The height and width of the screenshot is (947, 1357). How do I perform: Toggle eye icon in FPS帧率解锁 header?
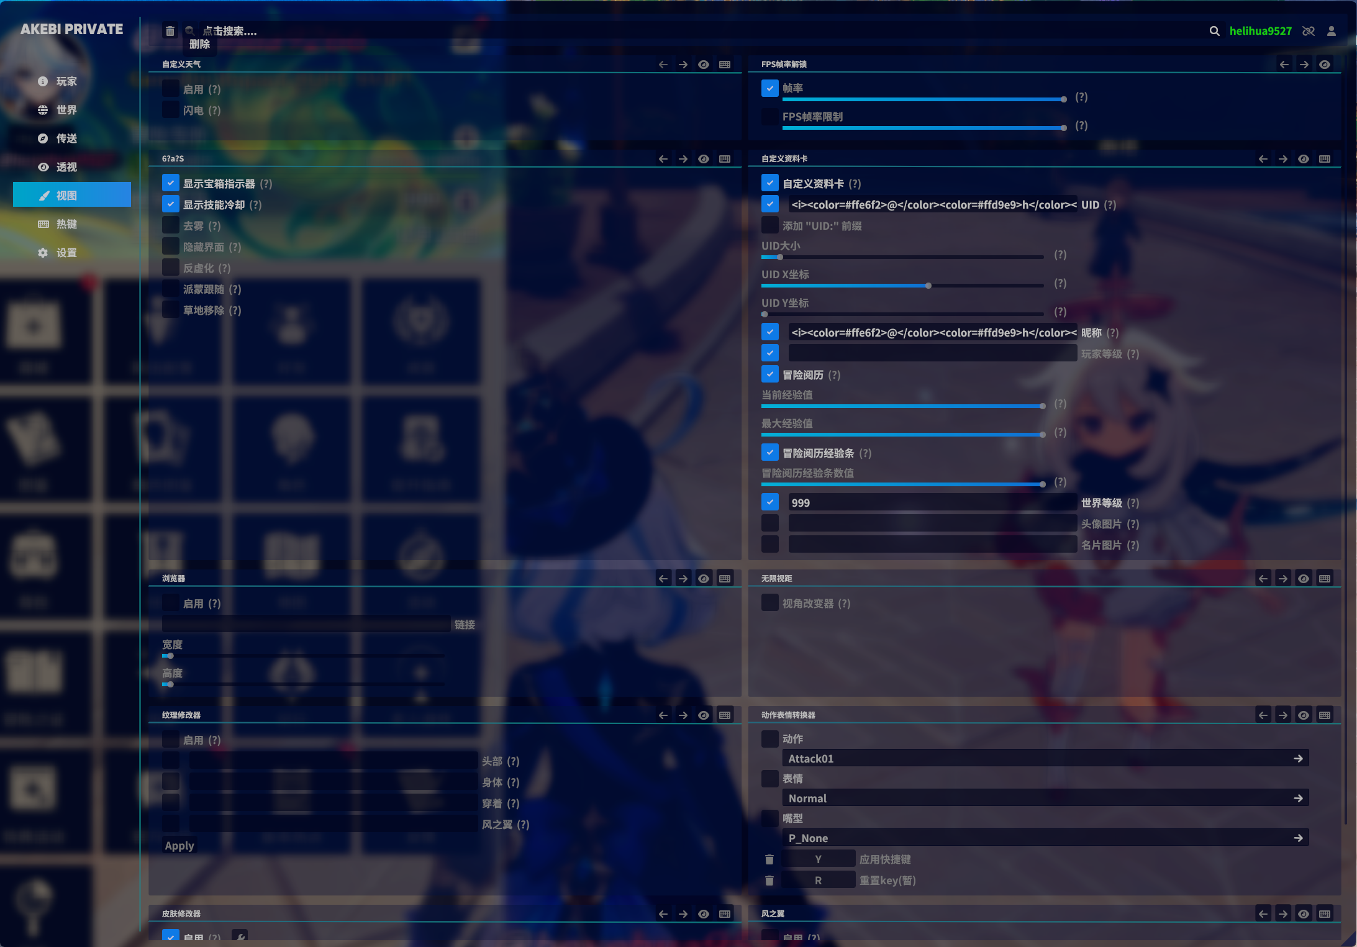tap(1325, 65)
